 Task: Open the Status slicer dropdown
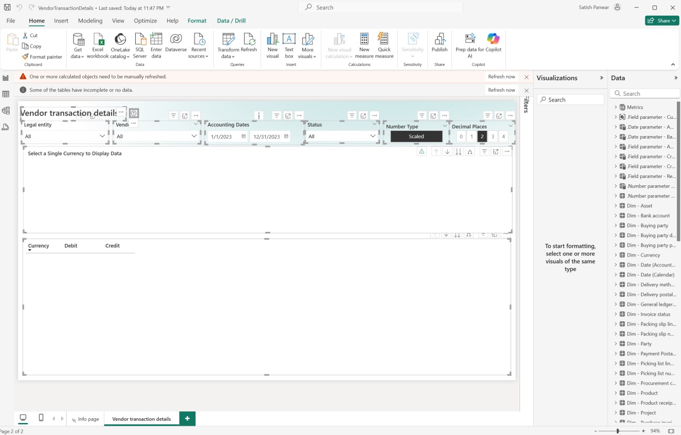pyautogui.click(x=342, y=136)
